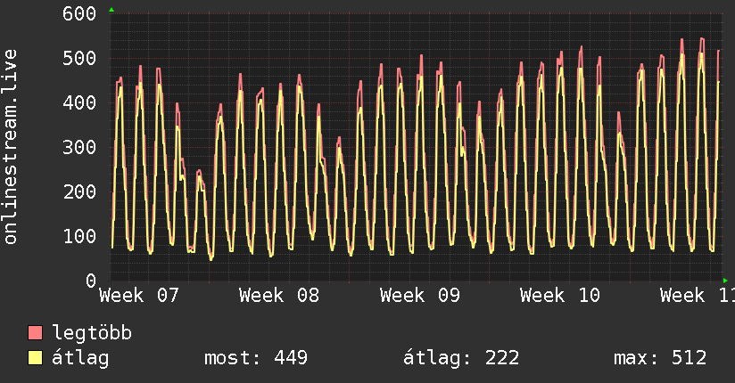
Task: Click the y-axis value 100
Action: tap(79, 236)
